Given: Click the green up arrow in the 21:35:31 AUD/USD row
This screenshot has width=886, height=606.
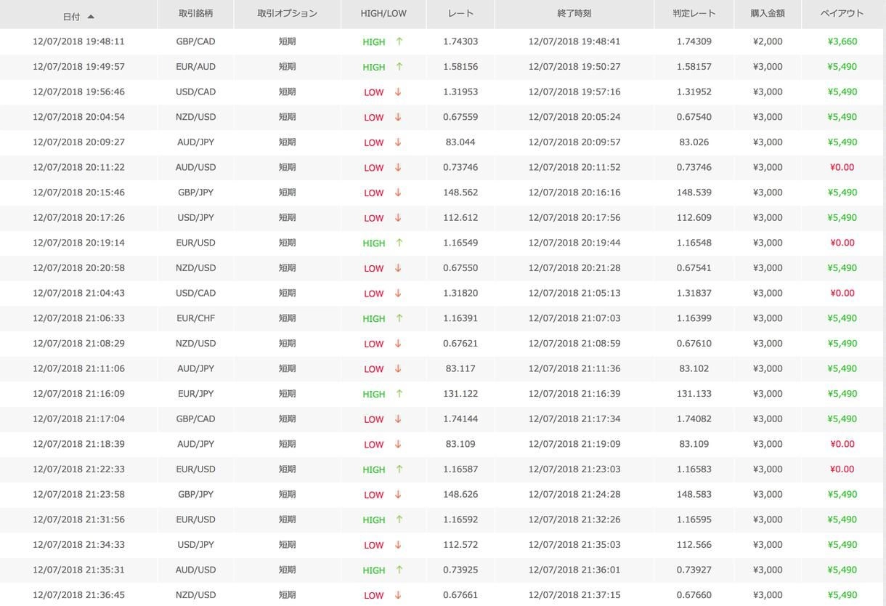Looking at the screenshot, I should pos(399,570).
